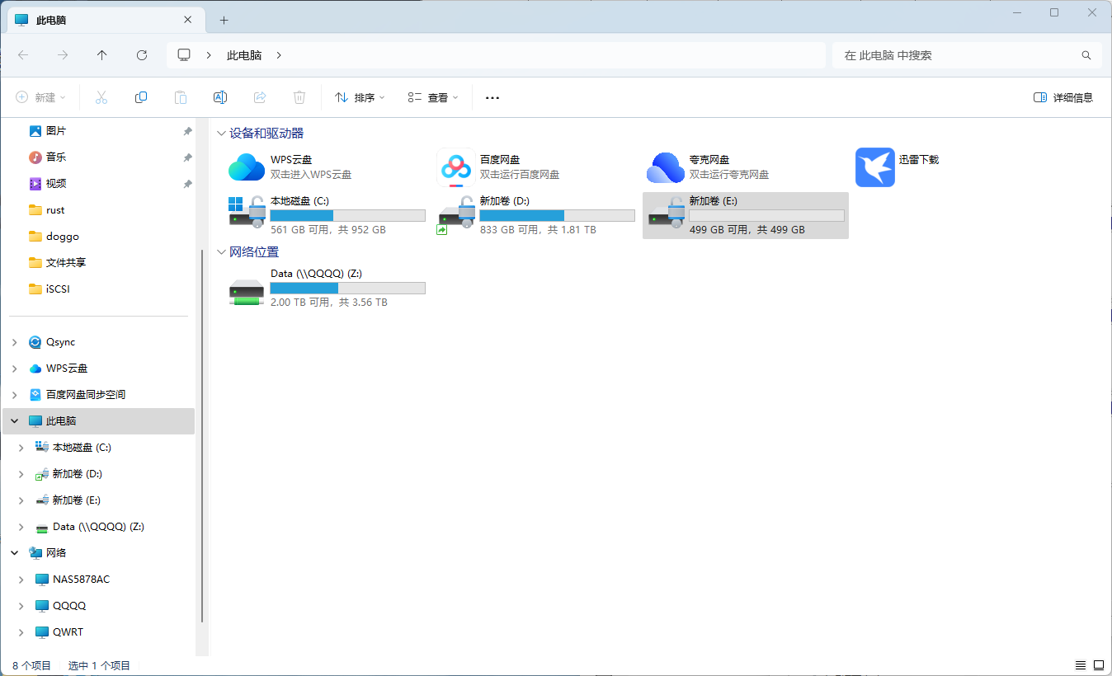1112x676 pixels.
Task: Click the 新建 new button
Action: (x=40, y=97)
